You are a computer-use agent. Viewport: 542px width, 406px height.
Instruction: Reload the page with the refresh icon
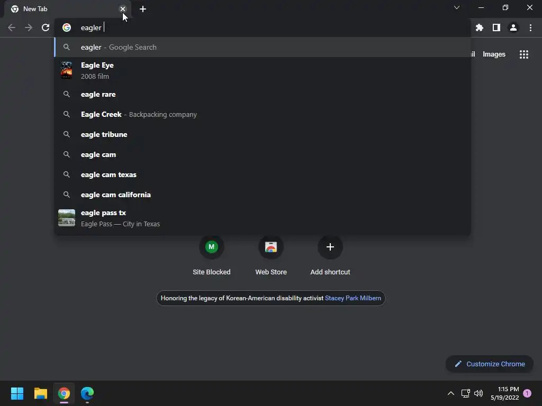click(x=46, y=27)
